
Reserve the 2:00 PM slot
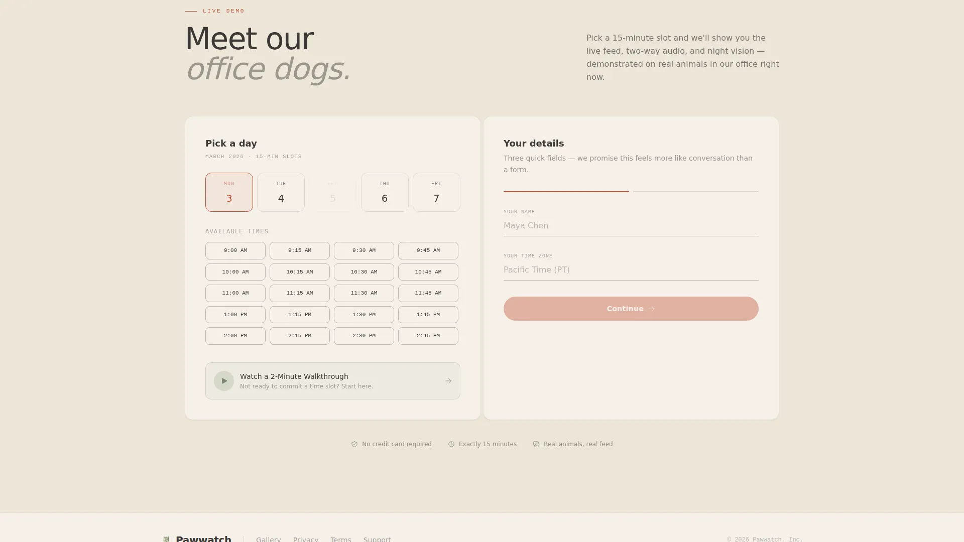click(x=235, y=336)
